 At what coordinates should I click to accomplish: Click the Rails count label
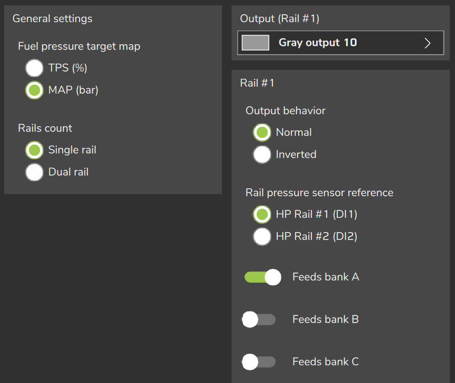[x=45, y=128]
